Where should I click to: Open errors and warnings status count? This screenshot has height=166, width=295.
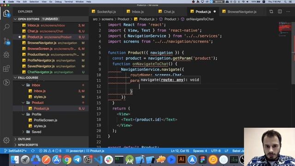50,151
